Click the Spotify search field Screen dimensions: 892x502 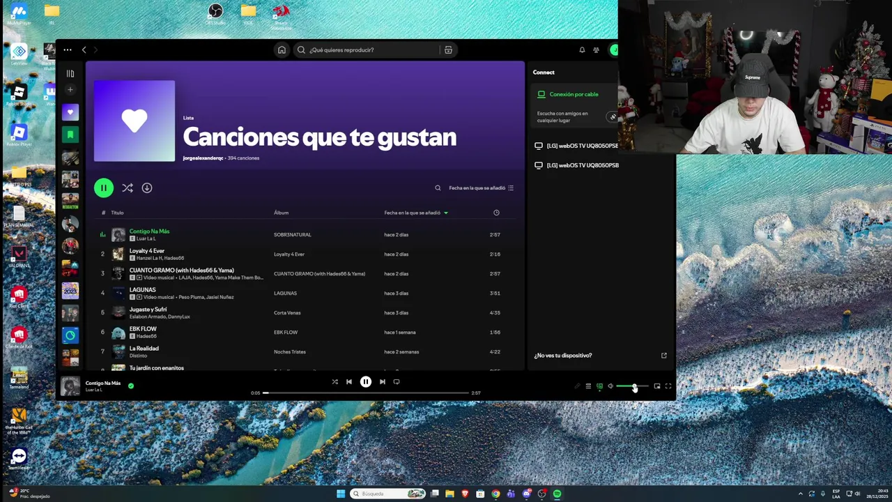coord(375,50)
